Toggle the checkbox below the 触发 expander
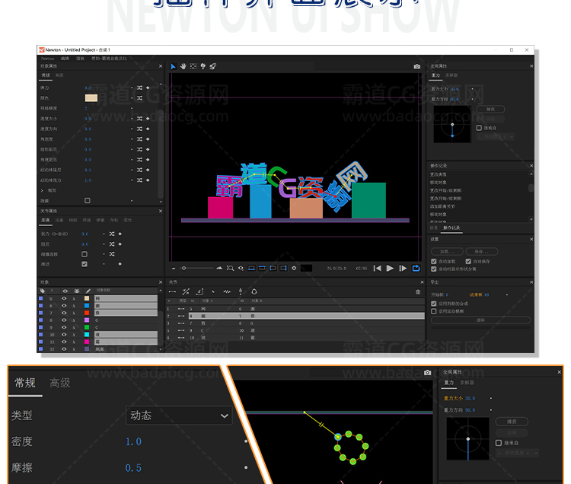 [x=88, y=200]
